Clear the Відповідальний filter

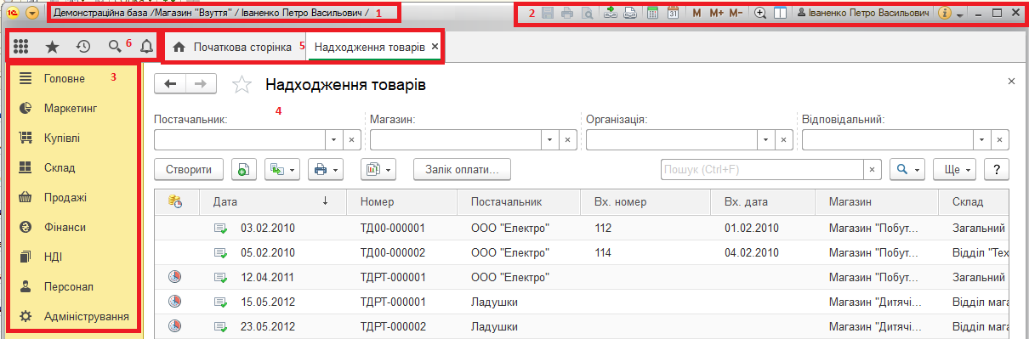point(1001,139)
